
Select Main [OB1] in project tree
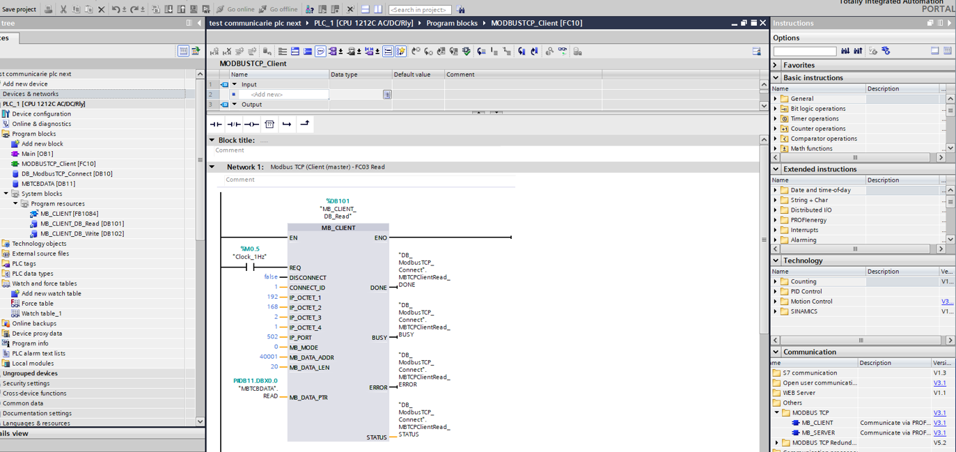tap(37, 154)
